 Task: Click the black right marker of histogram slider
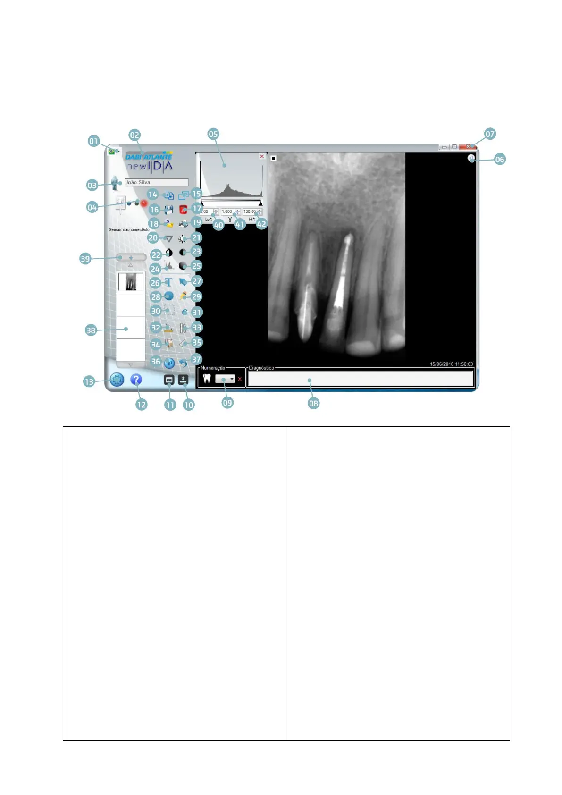pos(260,204)
